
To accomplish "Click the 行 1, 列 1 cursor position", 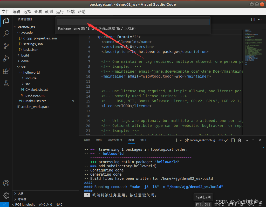I will pos(203,205).
